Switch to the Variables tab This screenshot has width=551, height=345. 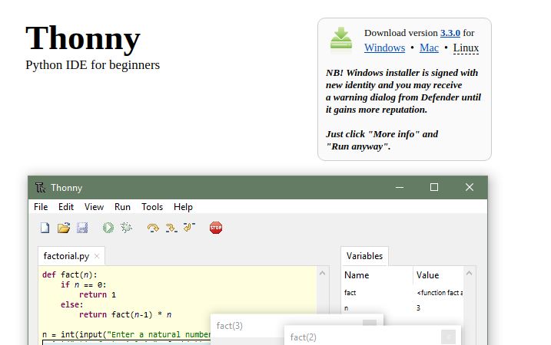point(364,256)
